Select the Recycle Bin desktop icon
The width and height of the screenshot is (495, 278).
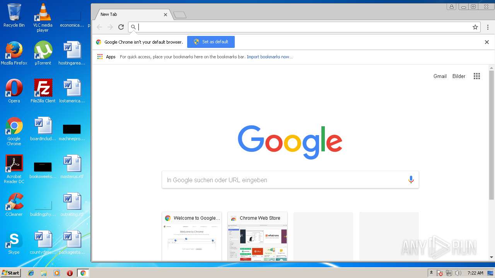(14, 16)
